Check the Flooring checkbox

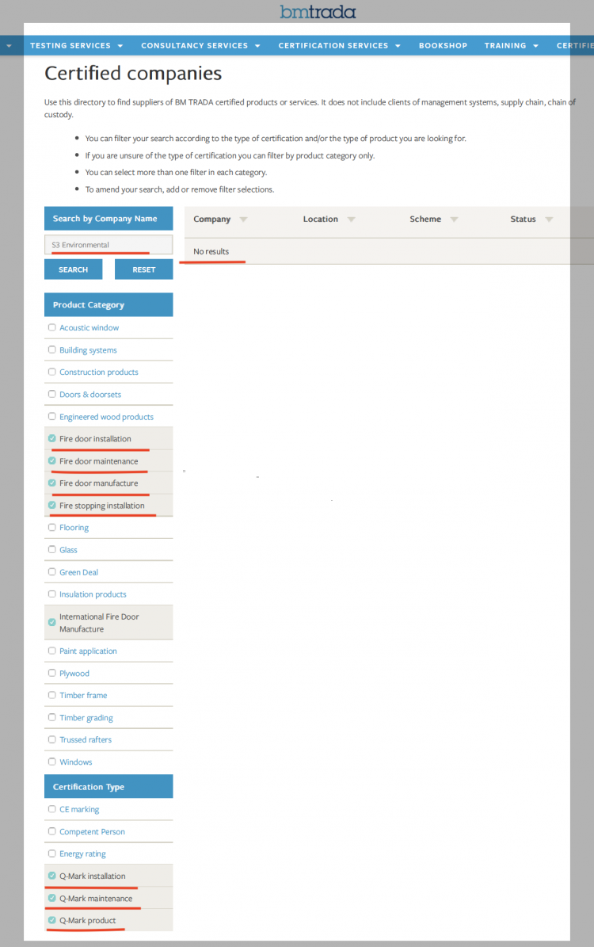point(52,527)
